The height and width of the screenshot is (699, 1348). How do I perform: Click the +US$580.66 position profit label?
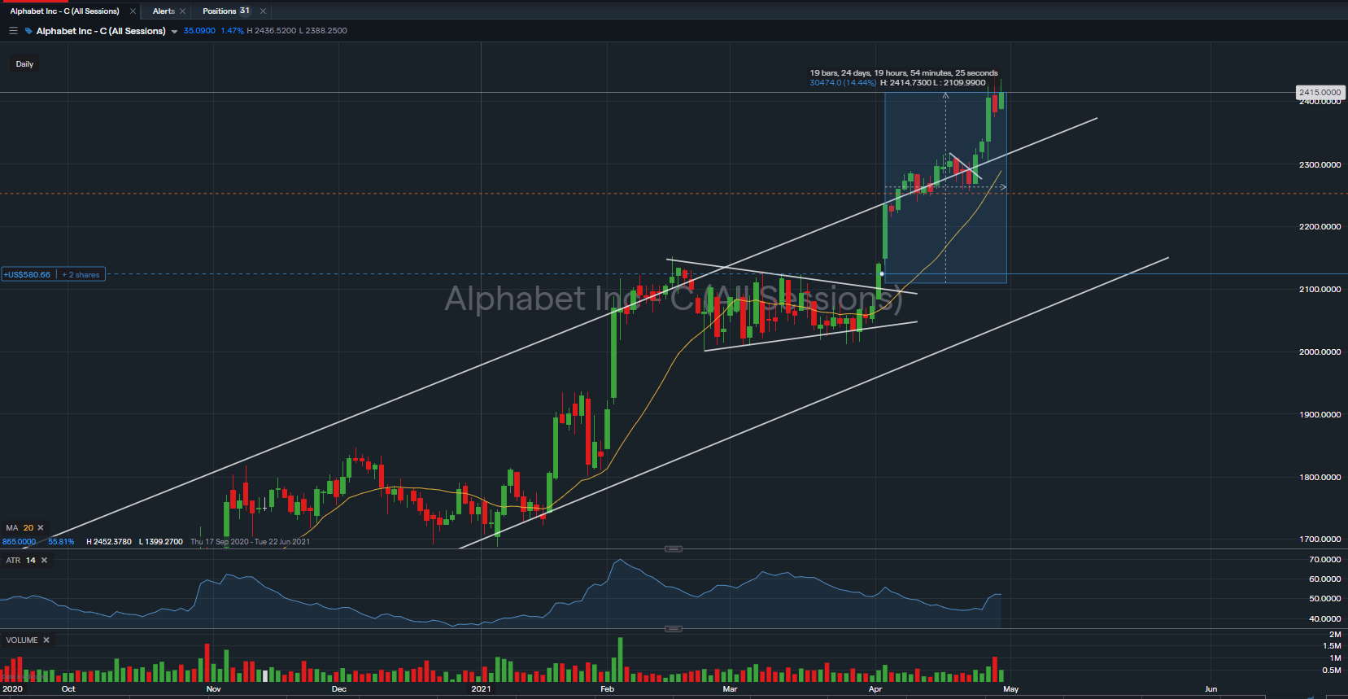[x=28, y=275]
